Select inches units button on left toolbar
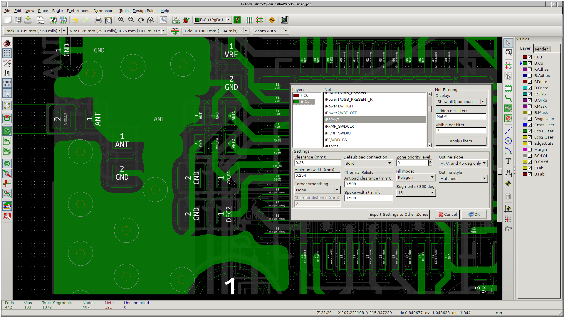This screenshot has width=564, height=317. (x=7, y=72)
